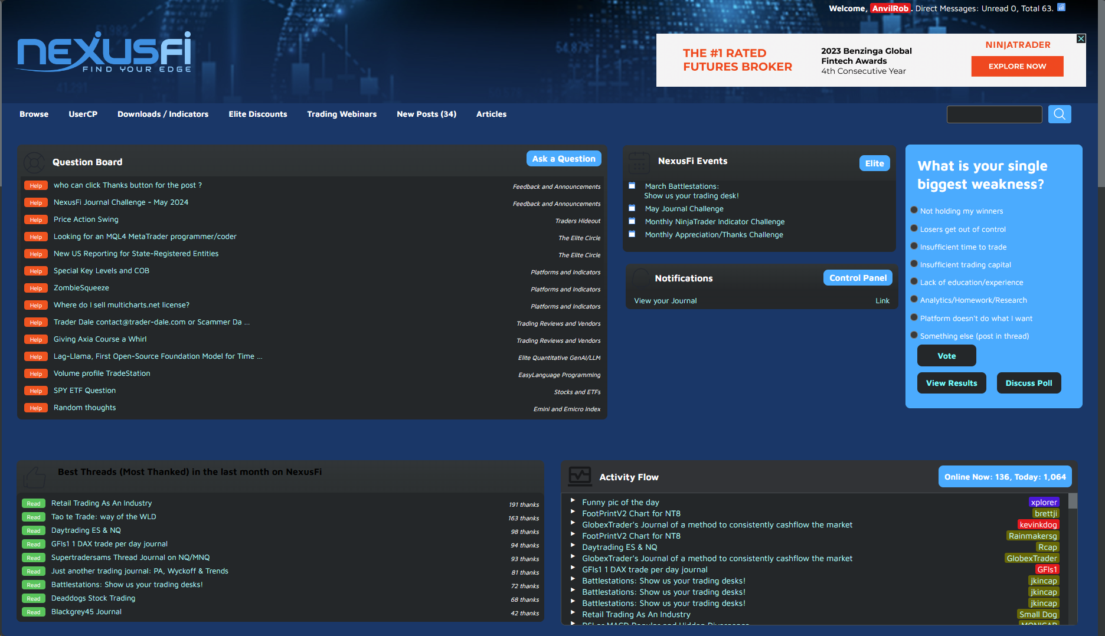
Task: Click the Help badge beside ZombieSqueeze
Action: click(36, 288)
